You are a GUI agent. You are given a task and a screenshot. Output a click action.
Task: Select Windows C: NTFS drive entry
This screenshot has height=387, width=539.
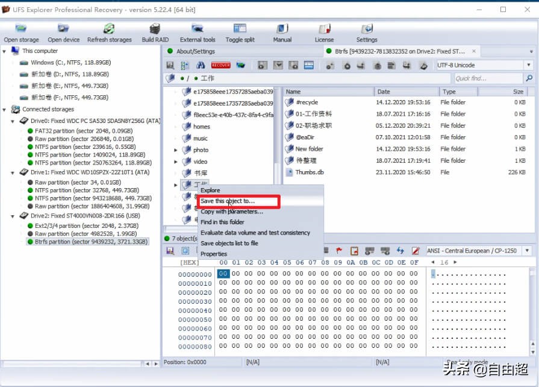coord(66,63)
